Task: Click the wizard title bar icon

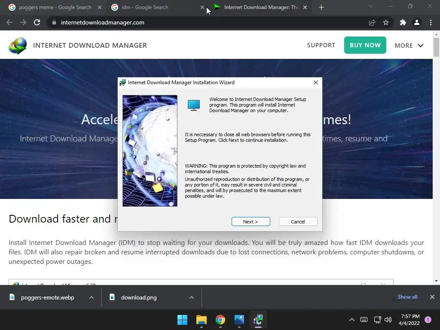Action: click(x=122, y=82)
